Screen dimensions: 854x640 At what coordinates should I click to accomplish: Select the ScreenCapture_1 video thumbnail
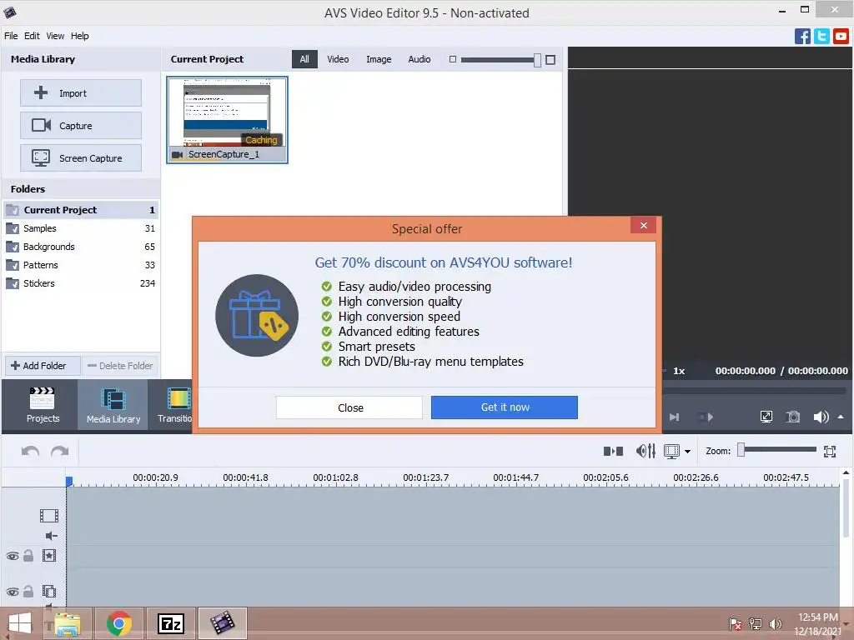point(227,120)
